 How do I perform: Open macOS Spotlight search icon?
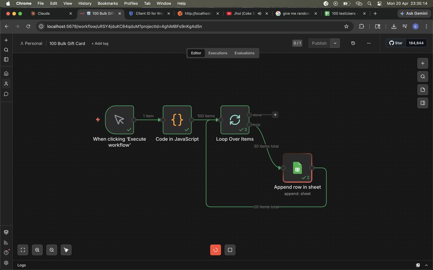[x=369, y=3]
